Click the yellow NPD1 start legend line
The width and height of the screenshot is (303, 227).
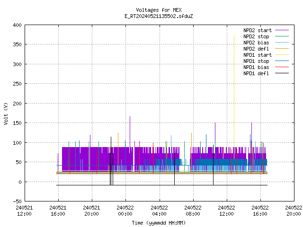[282, 55]
